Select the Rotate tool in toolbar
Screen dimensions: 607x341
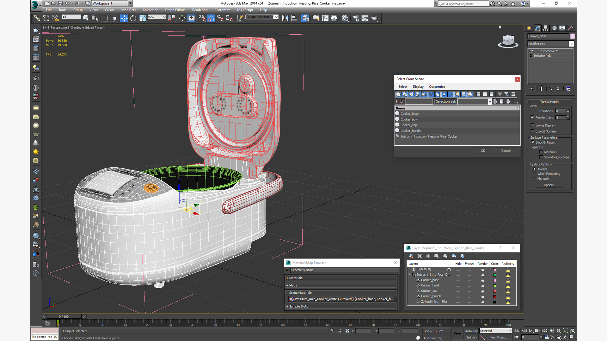coord(133,18)
